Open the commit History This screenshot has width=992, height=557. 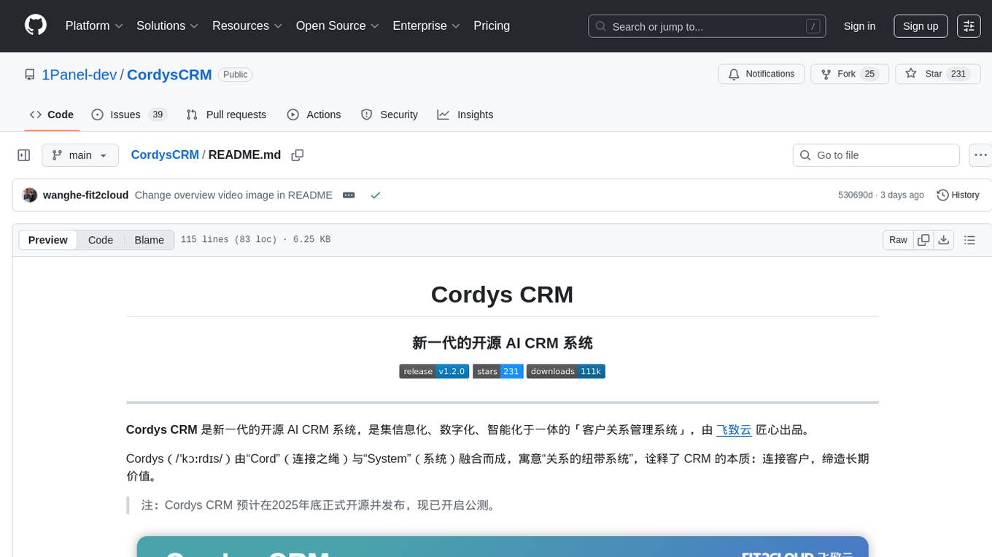point(958,195)
